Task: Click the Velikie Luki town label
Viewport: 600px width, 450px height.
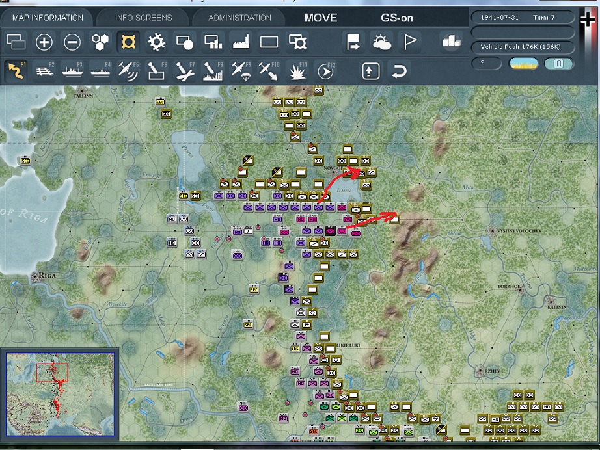Action: 348,345
